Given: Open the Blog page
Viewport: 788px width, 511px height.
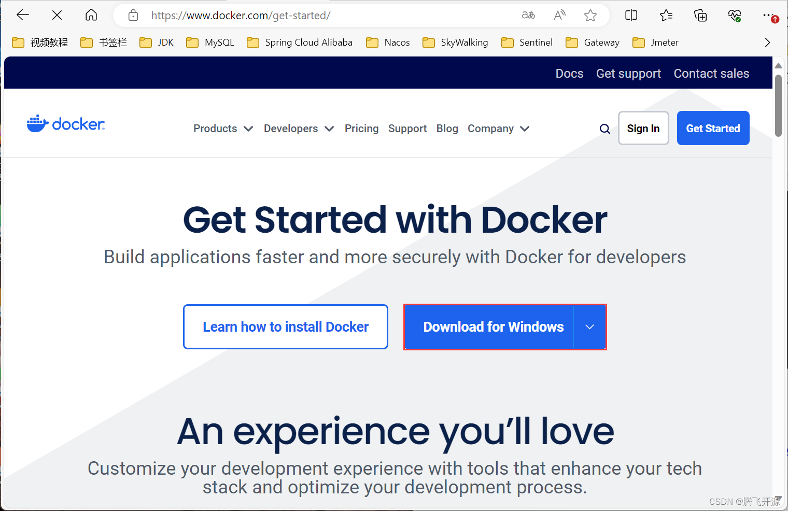Looking at the screenshot, I should click(x=447, y=129).
